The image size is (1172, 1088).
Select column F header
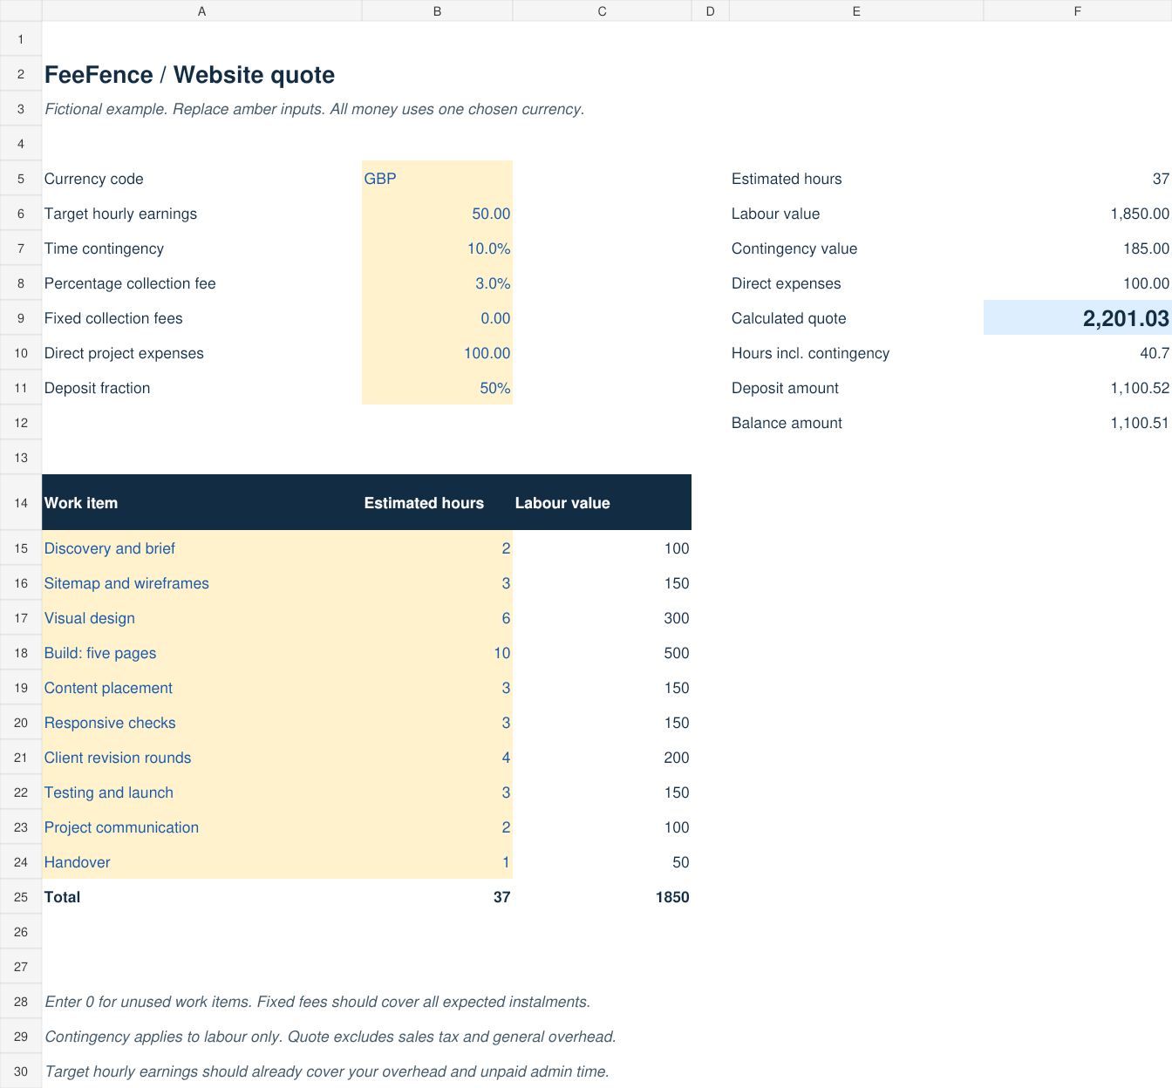click(x=1078, y=10)
